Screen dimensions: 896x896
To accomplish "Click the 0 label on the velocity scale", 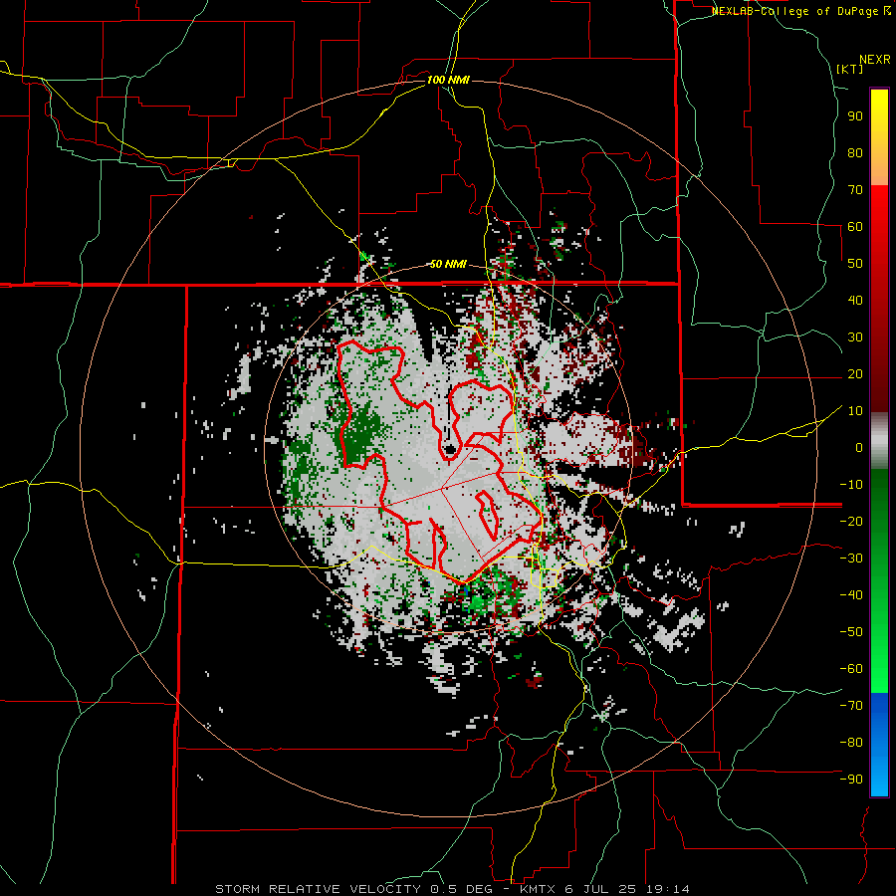I will click(x=859, y=447).
